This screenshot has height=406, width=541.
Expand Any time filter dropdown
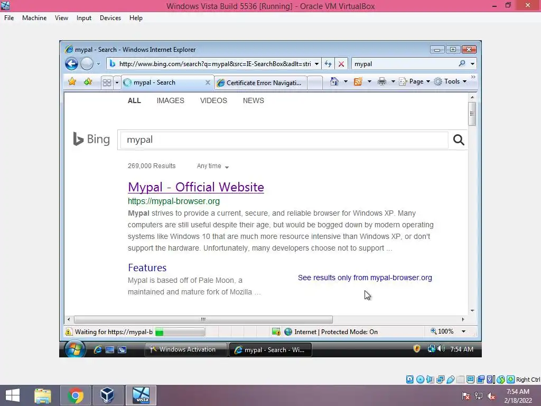coord(212,166)
